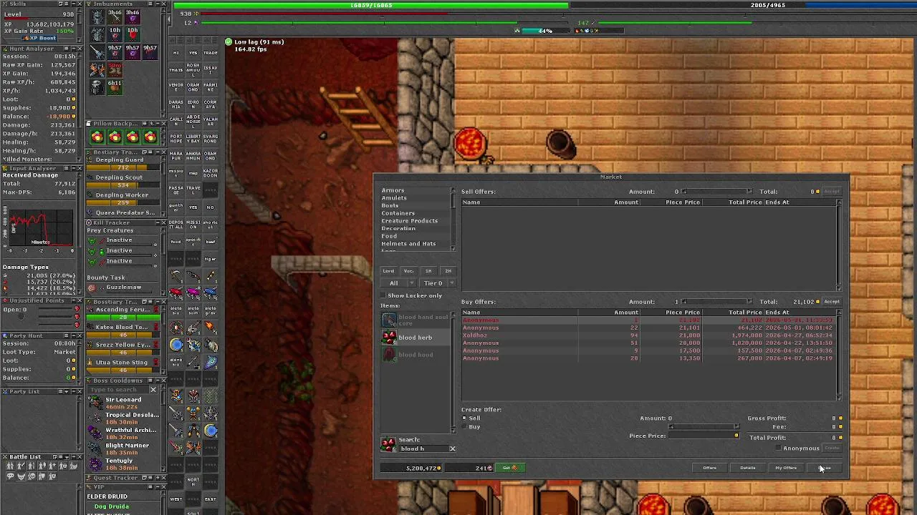Select the Buy radio option
This screenshot has height=515, width=917.
(x=464, y=427)
